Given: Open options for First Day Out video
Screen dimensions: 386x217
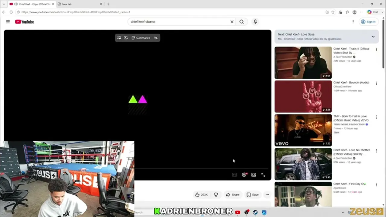Looking at the screenshot, I should (376, 184).
